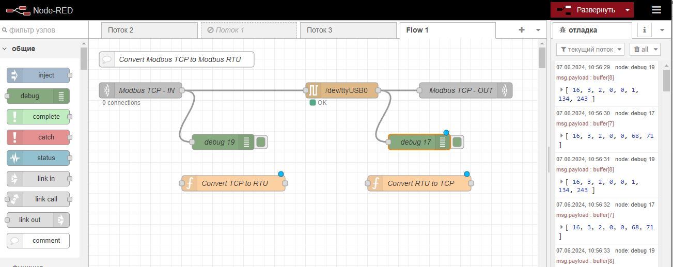673x267 pixels.
Task: Select the comment node Convert Modbus TCP to Modbus RTU
Action: (177, 59)
